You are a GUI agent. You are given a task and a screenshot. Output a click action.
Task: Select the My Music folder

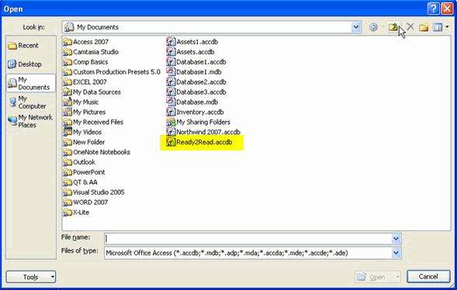pyautogui.click(x=81, y=102)
